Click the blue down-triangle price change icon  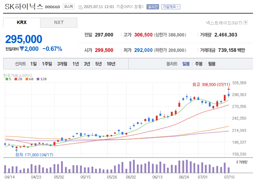point(22,49)
